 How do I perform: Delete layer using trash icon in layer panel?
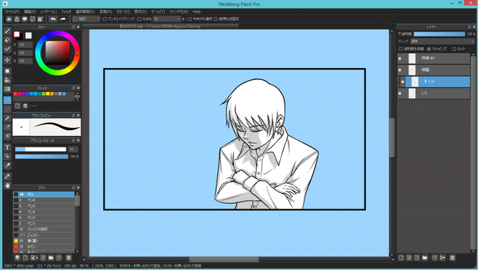tap(453, 258)
